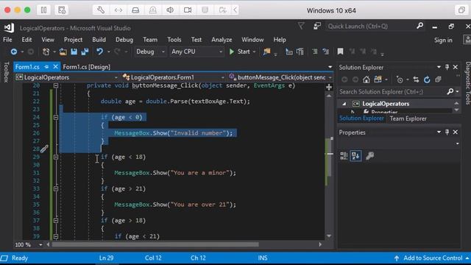Toggle the bookmark on current line

click(x=340, y=52)
